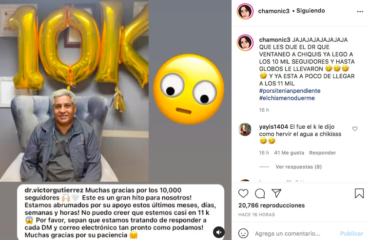Open the three-dot more options menu
This screenshot has width=369, height=240.
click(360, 12)
